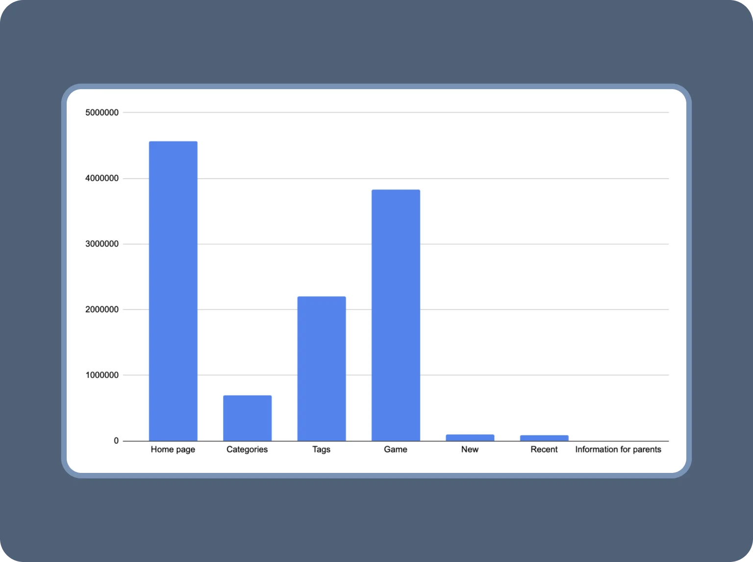This screenshot has width=753, height=562.
Task: Click the Tags bar in chart
Action: point(322,369)
